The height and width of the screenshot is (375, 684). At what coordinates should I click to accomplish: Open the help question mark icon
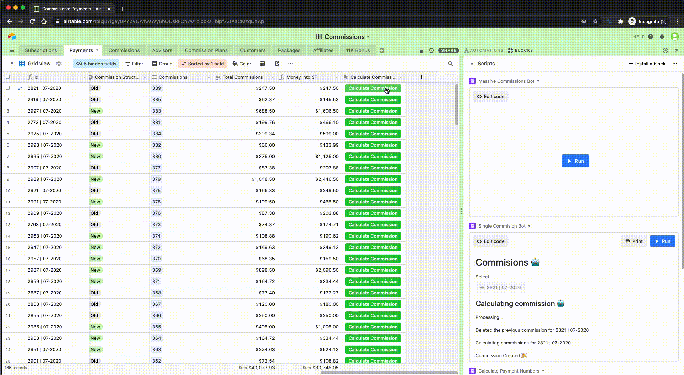(x=651, y=37)
